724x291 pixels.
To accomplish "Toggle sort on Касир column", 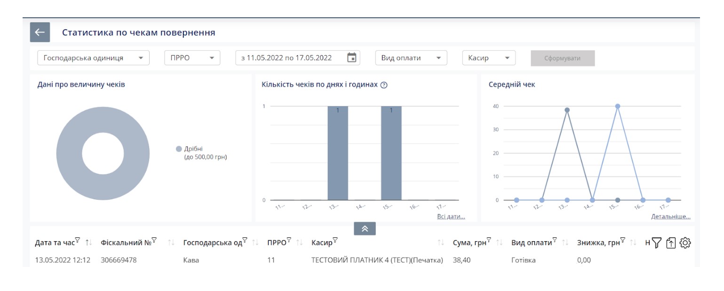I will click(x=440, y=243).
